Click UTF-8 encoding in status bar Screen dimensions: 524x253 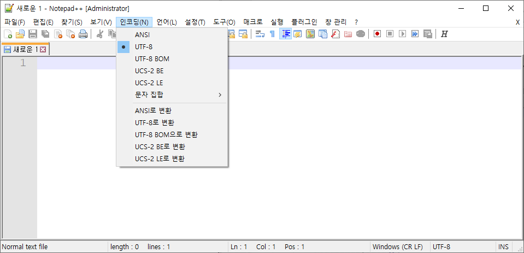coord(463,247)
